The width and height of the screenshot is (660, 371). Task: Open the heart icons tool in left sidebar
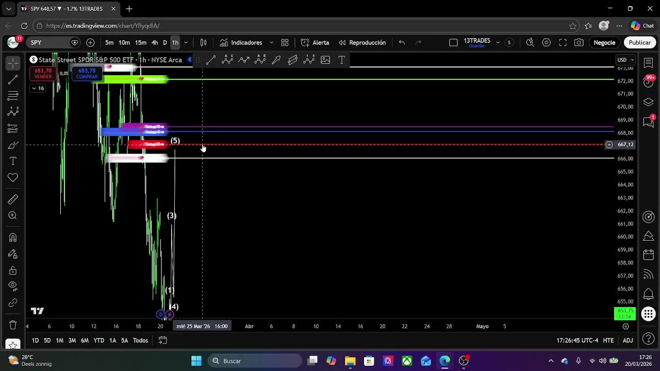click(13, 177)
